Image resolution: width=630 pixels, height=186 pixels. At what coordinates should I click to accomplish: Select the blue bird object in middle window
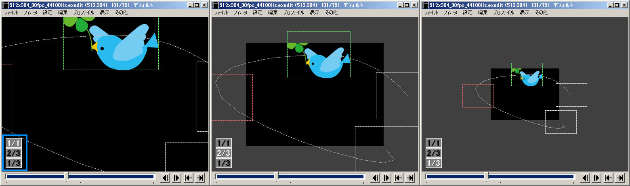tap(327, 62)
